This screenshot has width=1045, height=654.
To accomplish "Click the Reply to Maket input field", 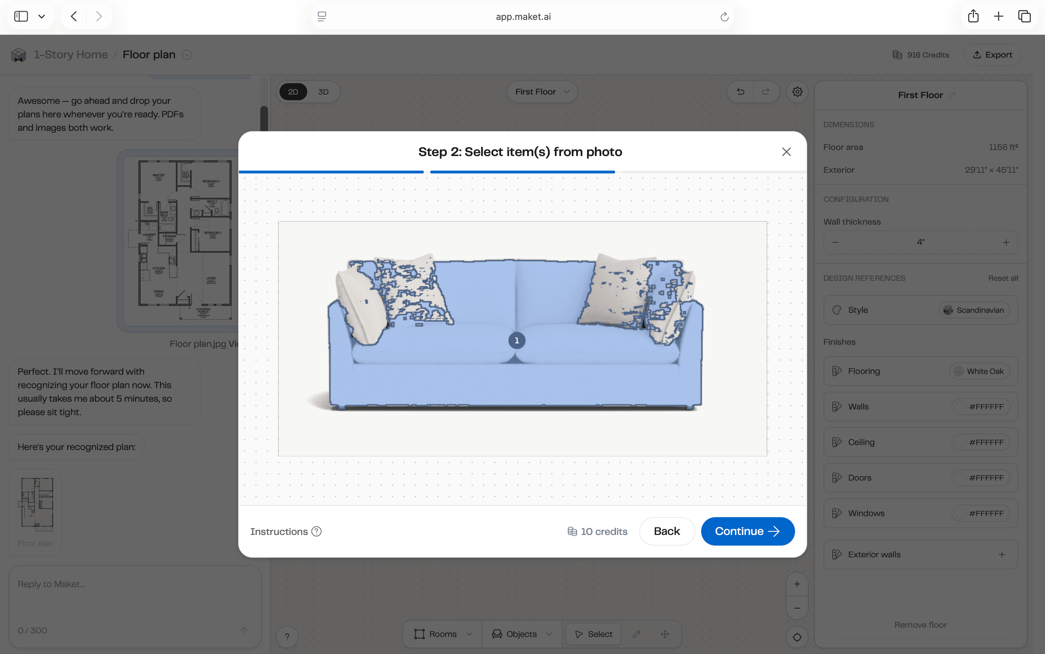I will (135, 606).
